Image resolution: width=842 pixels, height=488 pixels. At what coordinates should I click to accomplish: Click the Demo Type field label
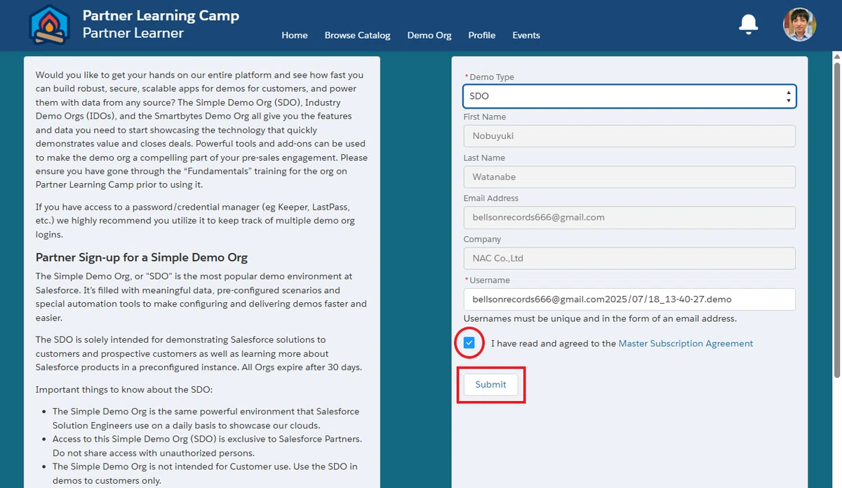492,77
